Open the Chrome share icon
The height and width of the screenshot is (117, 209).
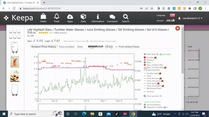pos(147,8)
